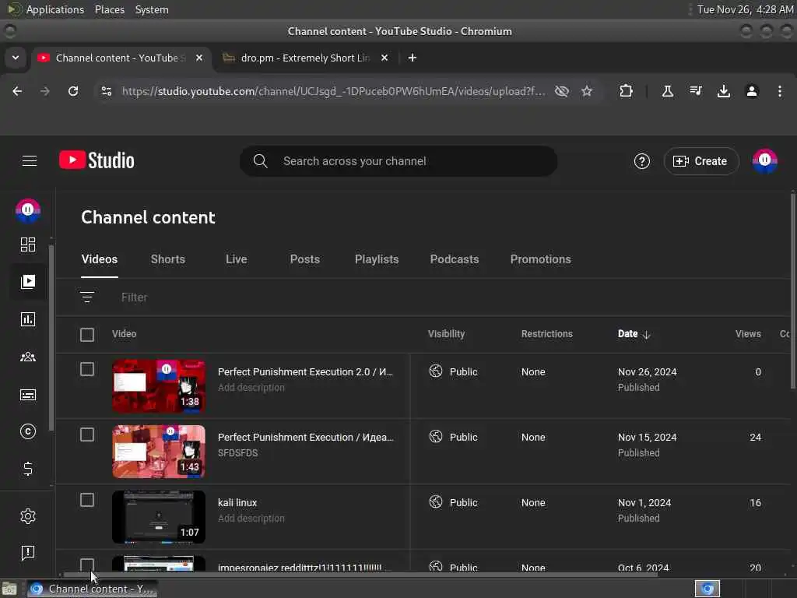The height and width of the screenshot is (598, 797).
Task: Open the 1:43 video thumbnail
Action: tap(159, 452)
